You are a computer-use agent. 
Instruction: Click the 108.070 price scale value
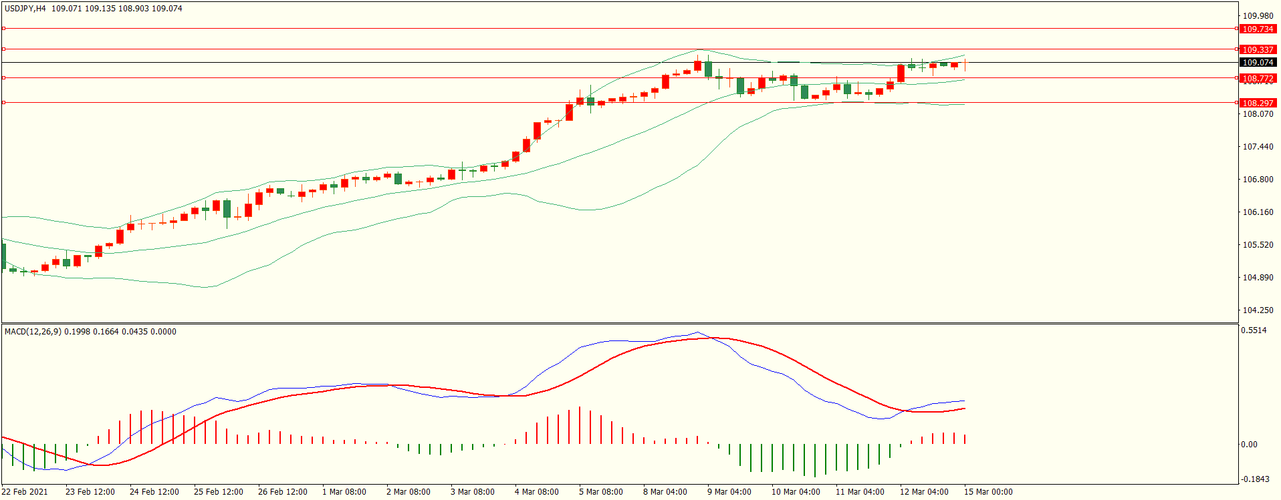tap(1258, 114)
